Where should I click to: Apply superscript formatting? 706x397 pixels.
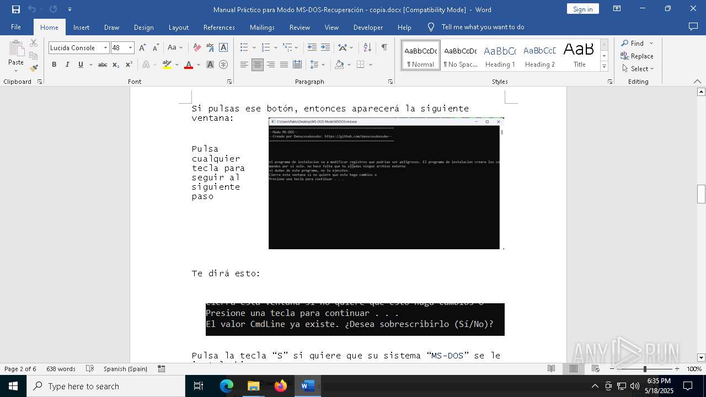(x=129, y=65)
